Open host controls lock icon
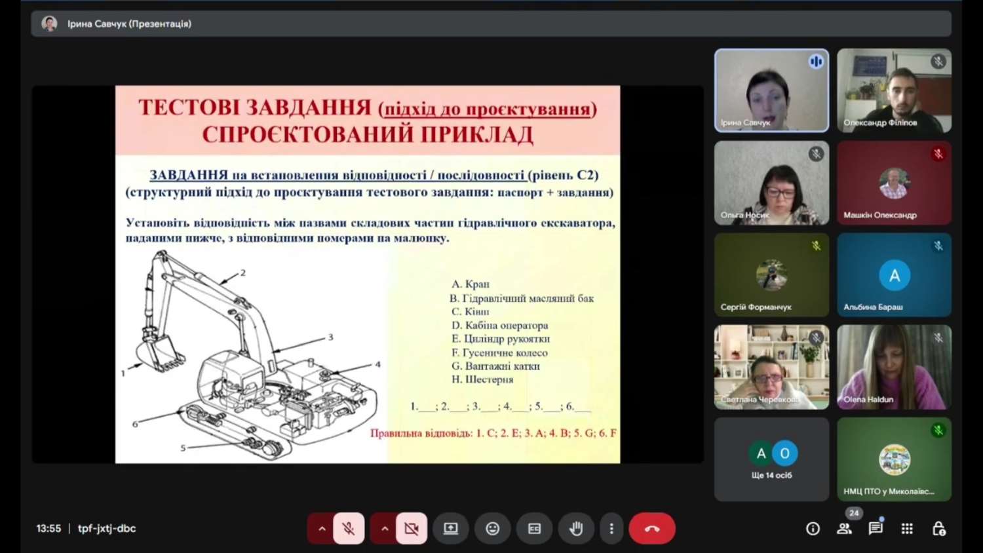Image resolution: width=983 pixels, height=553 pixels. tap(938, 529)
